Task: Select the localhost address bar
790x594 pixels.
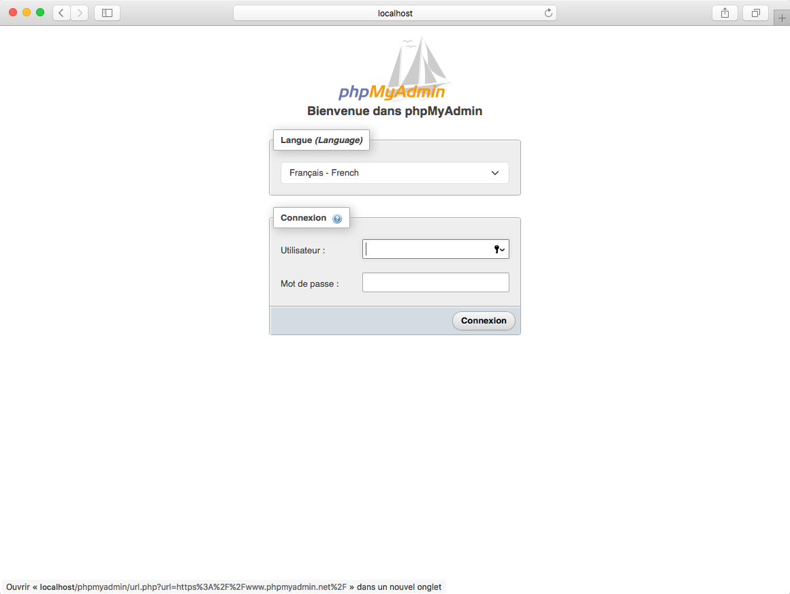Action: coord(395,13)
